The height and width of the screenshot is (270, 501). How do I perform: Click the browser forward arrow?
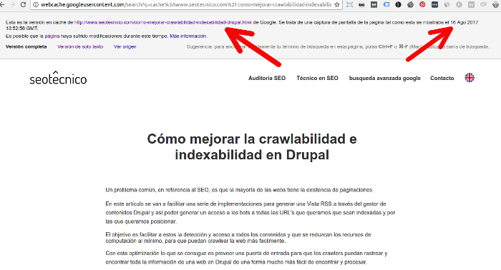pyautogui.click(x=12, y=4)
